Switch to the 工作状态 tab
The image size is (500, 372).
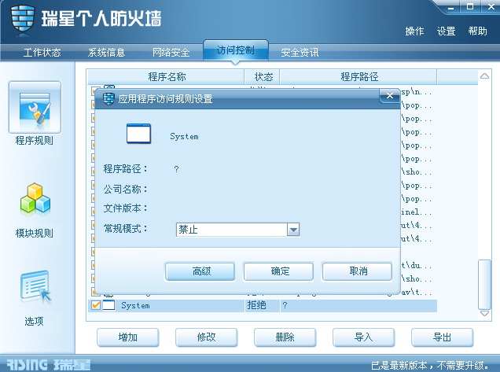42,53
